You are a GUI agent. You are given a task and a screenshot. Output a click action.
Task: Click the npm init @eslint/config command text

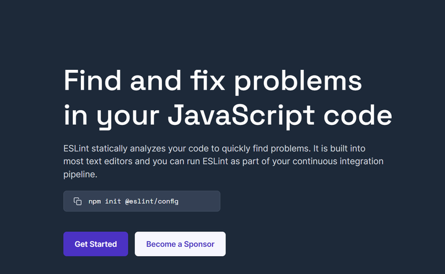133,201
